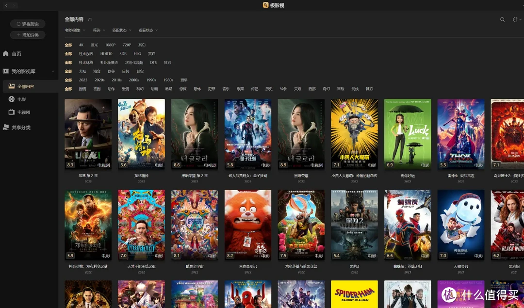
Task: Open the 观看状态 dropdown
Action: click(x=148, y=30)
